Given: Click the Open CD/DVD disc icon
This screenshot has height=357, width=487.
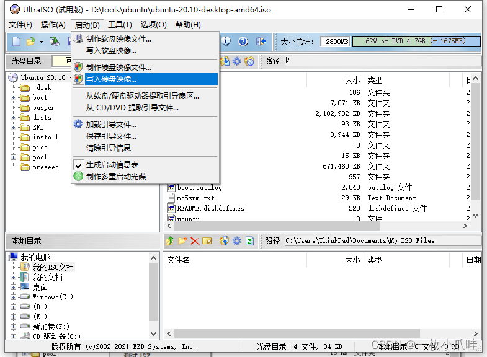Looking at the screenshot, I should (55, 42).
